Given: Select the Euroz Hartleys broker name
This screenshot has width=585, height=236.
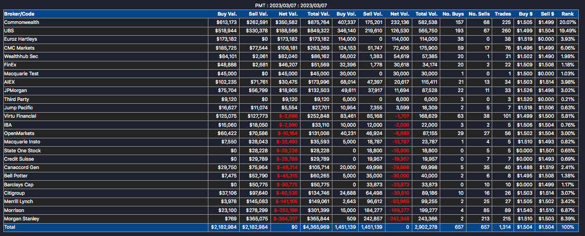Looking at the screenshot, I should click(21, 39).
